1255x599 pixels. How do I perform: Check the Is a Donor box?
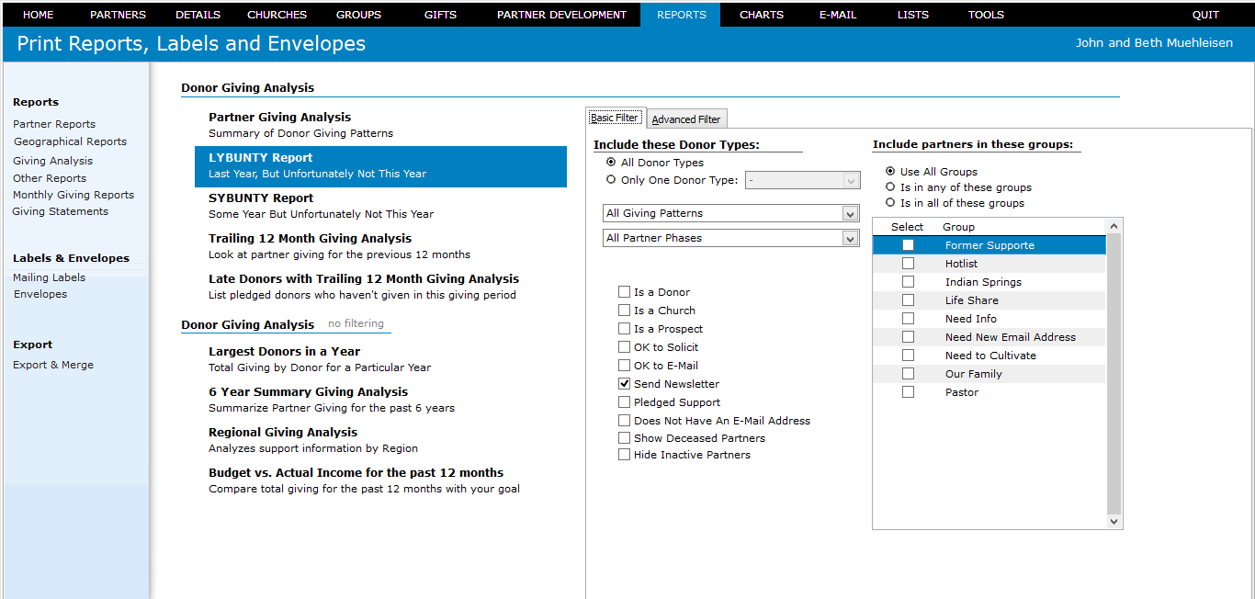click(x=625, y=292)
